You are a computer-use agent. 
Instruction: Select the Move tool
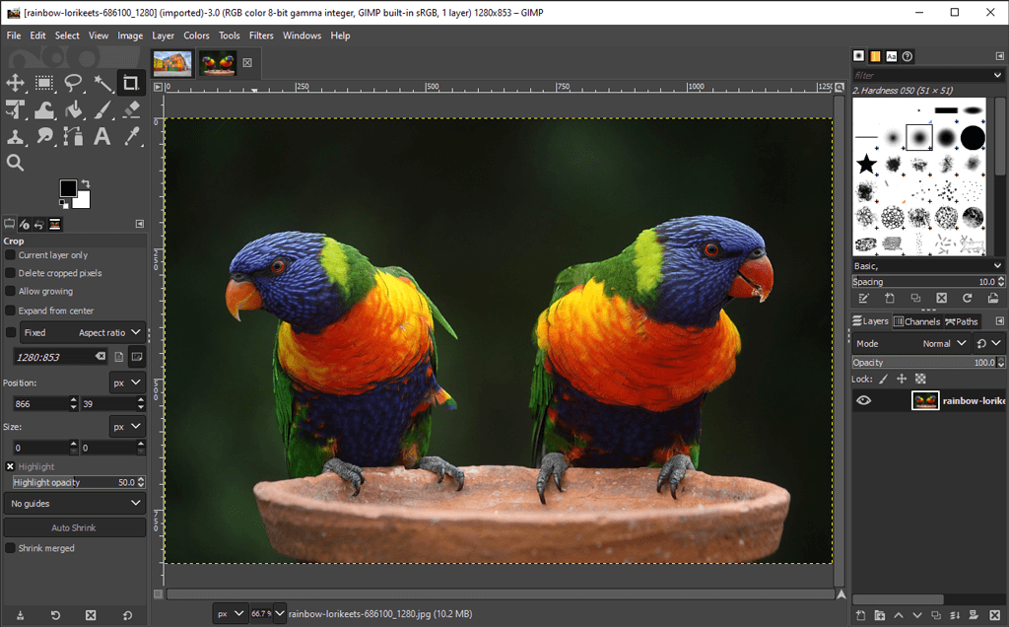[16, 83]
